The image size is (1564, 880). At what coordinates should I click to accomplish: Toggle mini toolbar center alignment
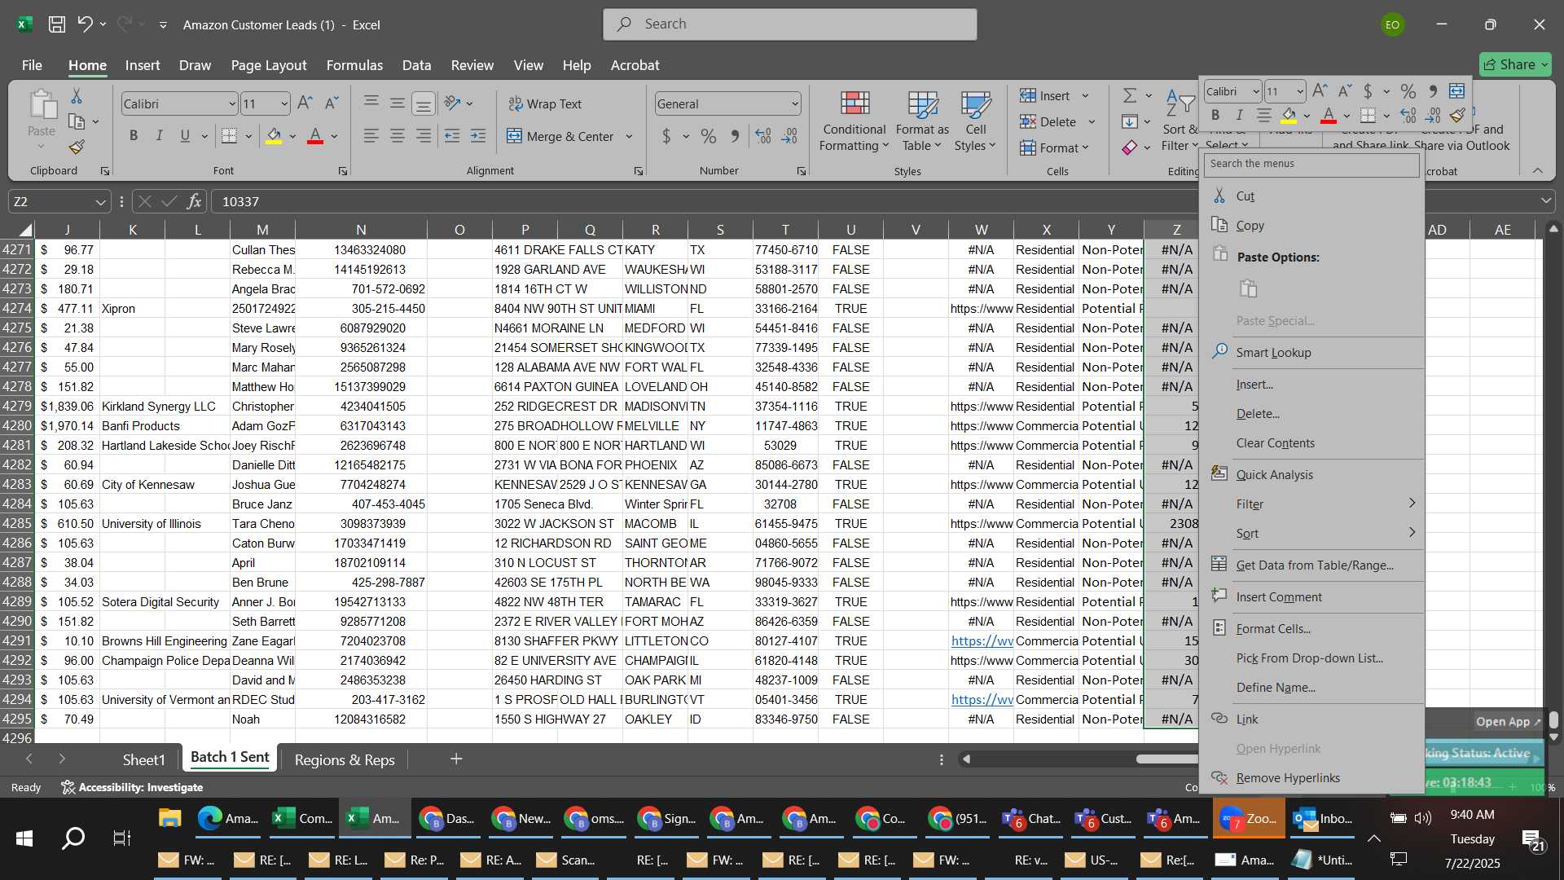[1263, 116]
